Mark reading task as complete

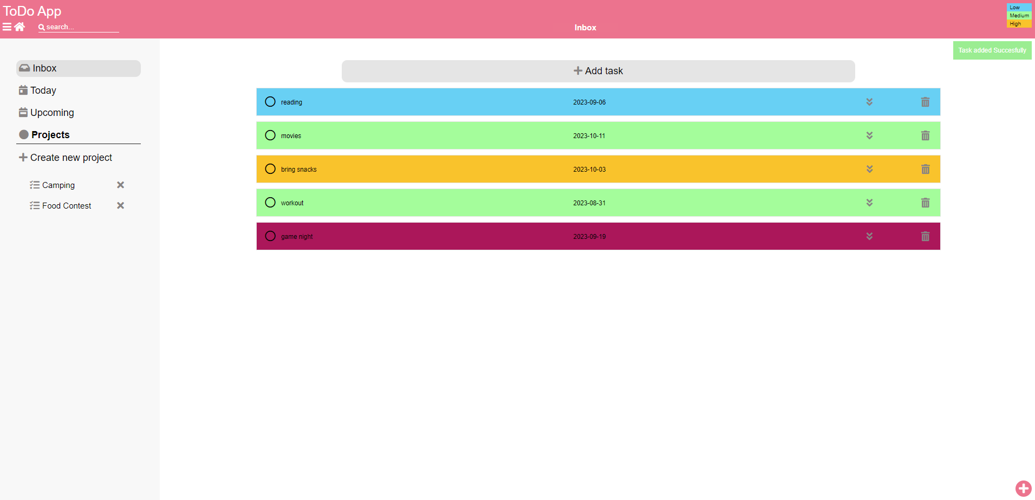(x=270, y=102)
